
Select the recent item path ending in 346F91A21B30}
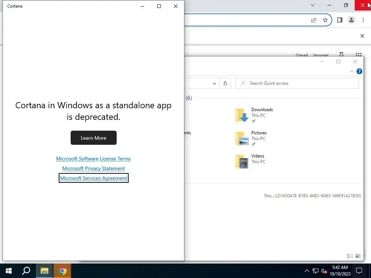[x=312, y=196]
